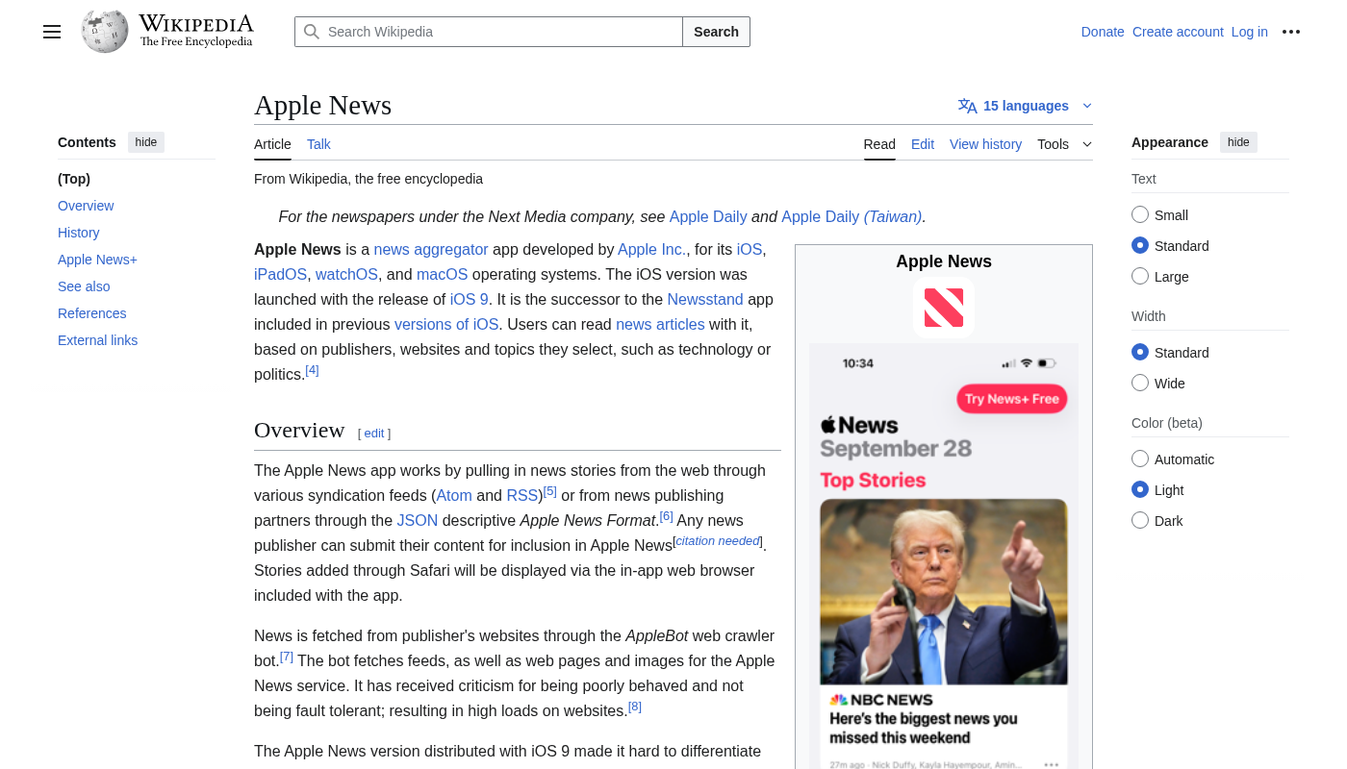Select Small text size

[1140, 215]
